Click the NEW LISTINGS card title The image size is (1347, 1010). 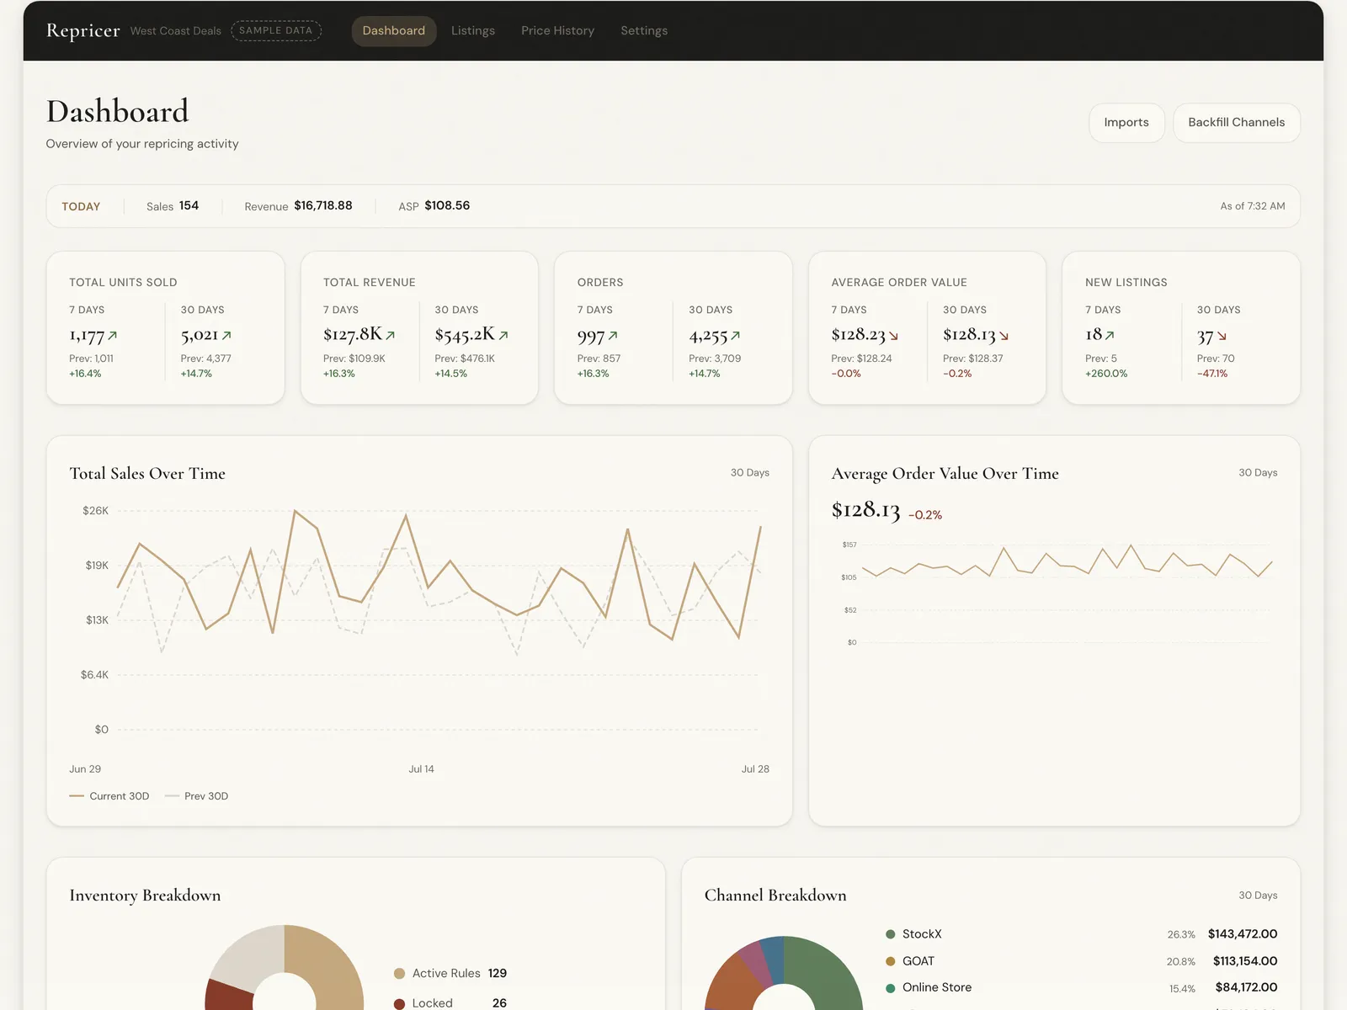coord(1126,283)
